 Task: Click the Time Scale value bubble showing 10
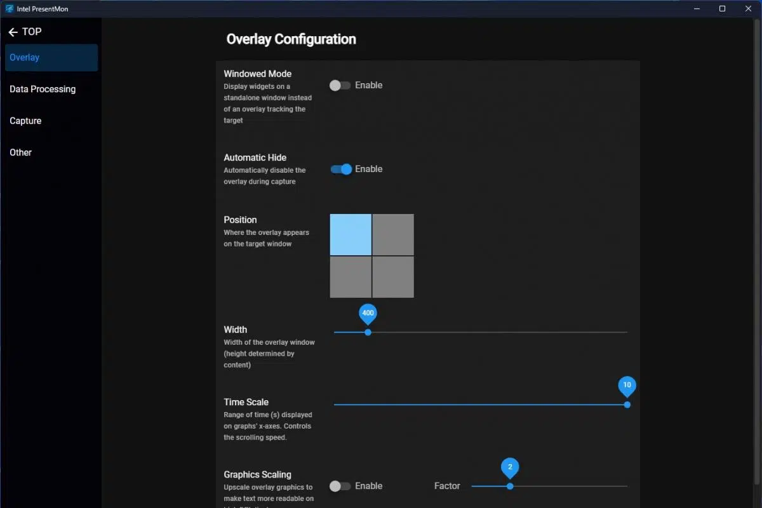tap(627, 385)
